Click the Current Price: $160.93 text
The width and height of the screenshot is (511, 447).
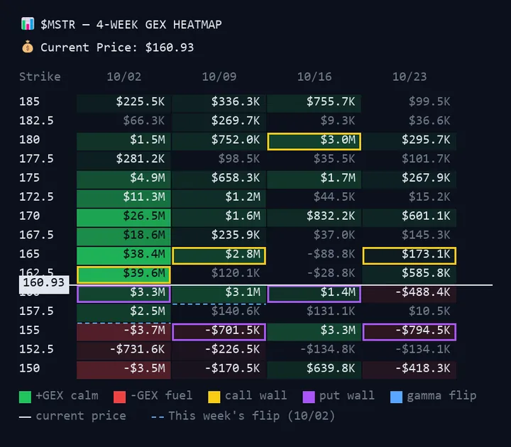tap(117, 48)
